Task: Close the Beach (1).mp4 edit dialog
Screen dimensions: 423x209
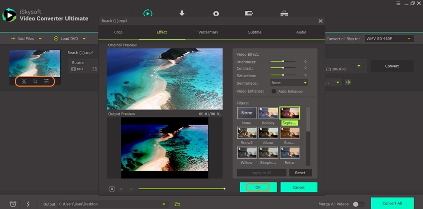Action: 320,21
